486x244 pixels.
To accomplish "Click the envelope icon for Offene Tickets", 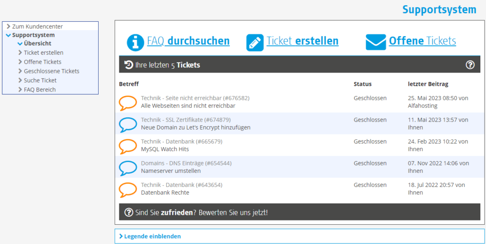I will (376, 42).
